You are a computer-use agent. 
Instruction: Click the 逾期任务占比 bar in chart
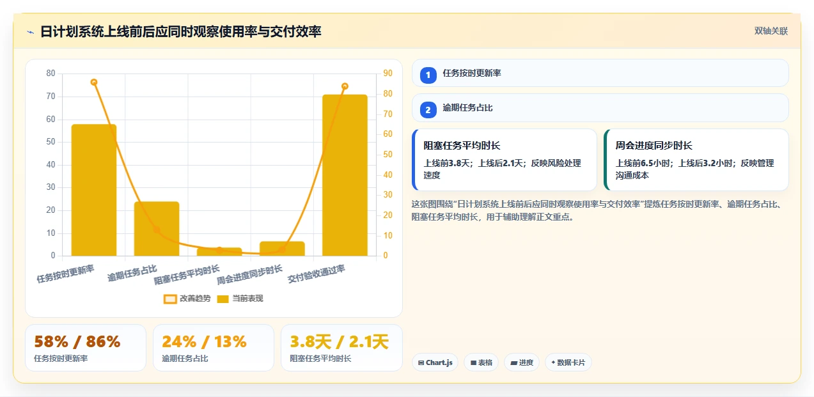[157, 229]
